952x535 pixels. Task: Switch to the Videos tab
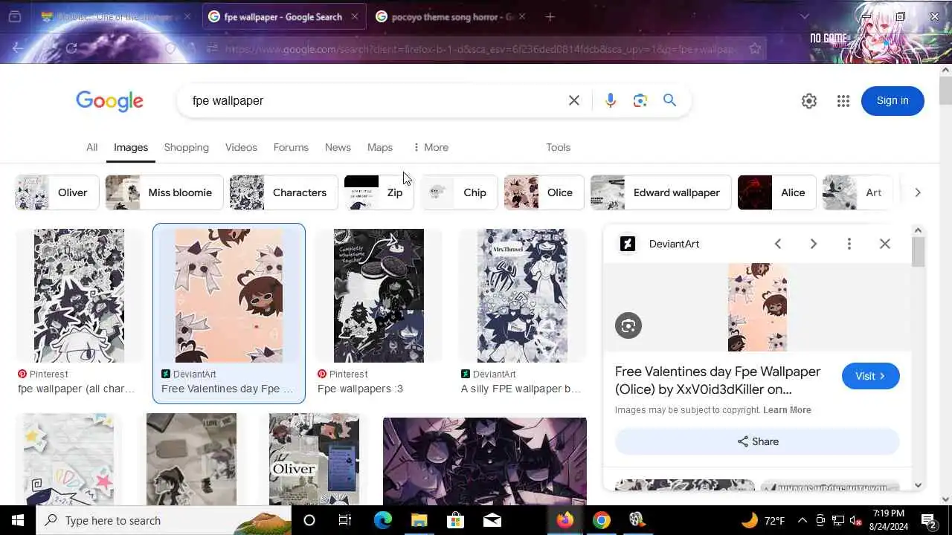(x=241, y=147)
